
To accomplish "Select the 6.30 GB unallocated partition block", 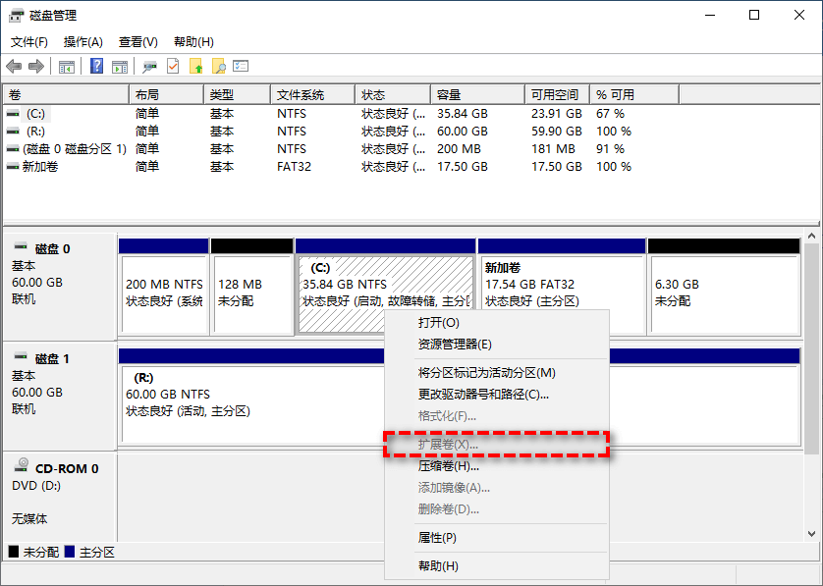I will click(724, 293).
